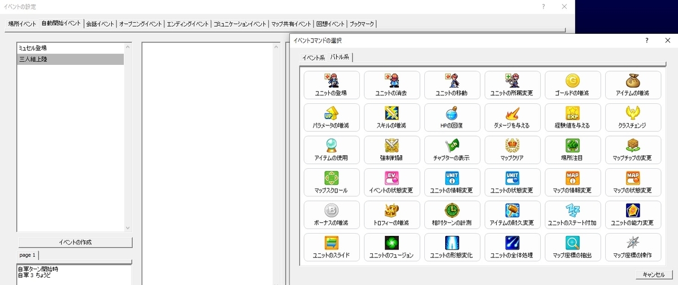Select ミュセル登場 in the event list
This screenshot has height=285, width=678.
click(x=71, y=48)
